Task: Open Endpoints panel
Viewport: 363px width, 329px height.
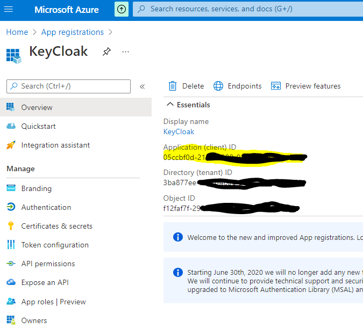Action: (x=238, y=86)
